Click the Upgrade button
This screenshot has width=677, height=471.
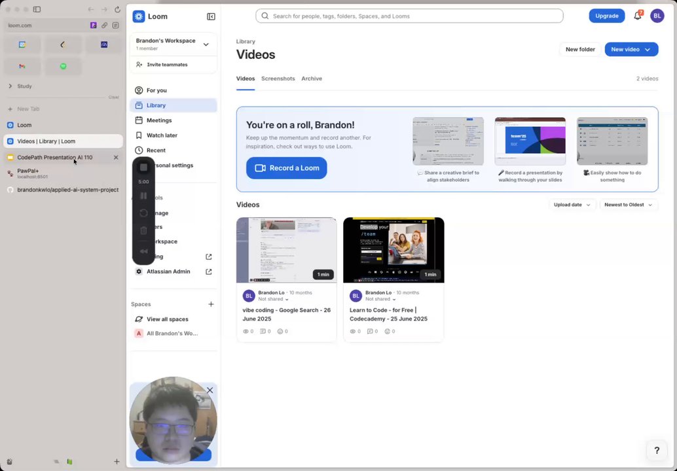pyautogui.click(x=607, y=16)
